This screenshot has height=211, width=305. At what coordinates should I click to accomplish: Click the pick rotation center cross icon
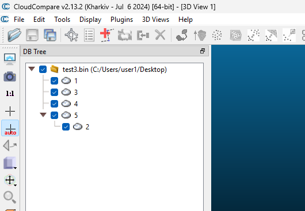[10, 111]
